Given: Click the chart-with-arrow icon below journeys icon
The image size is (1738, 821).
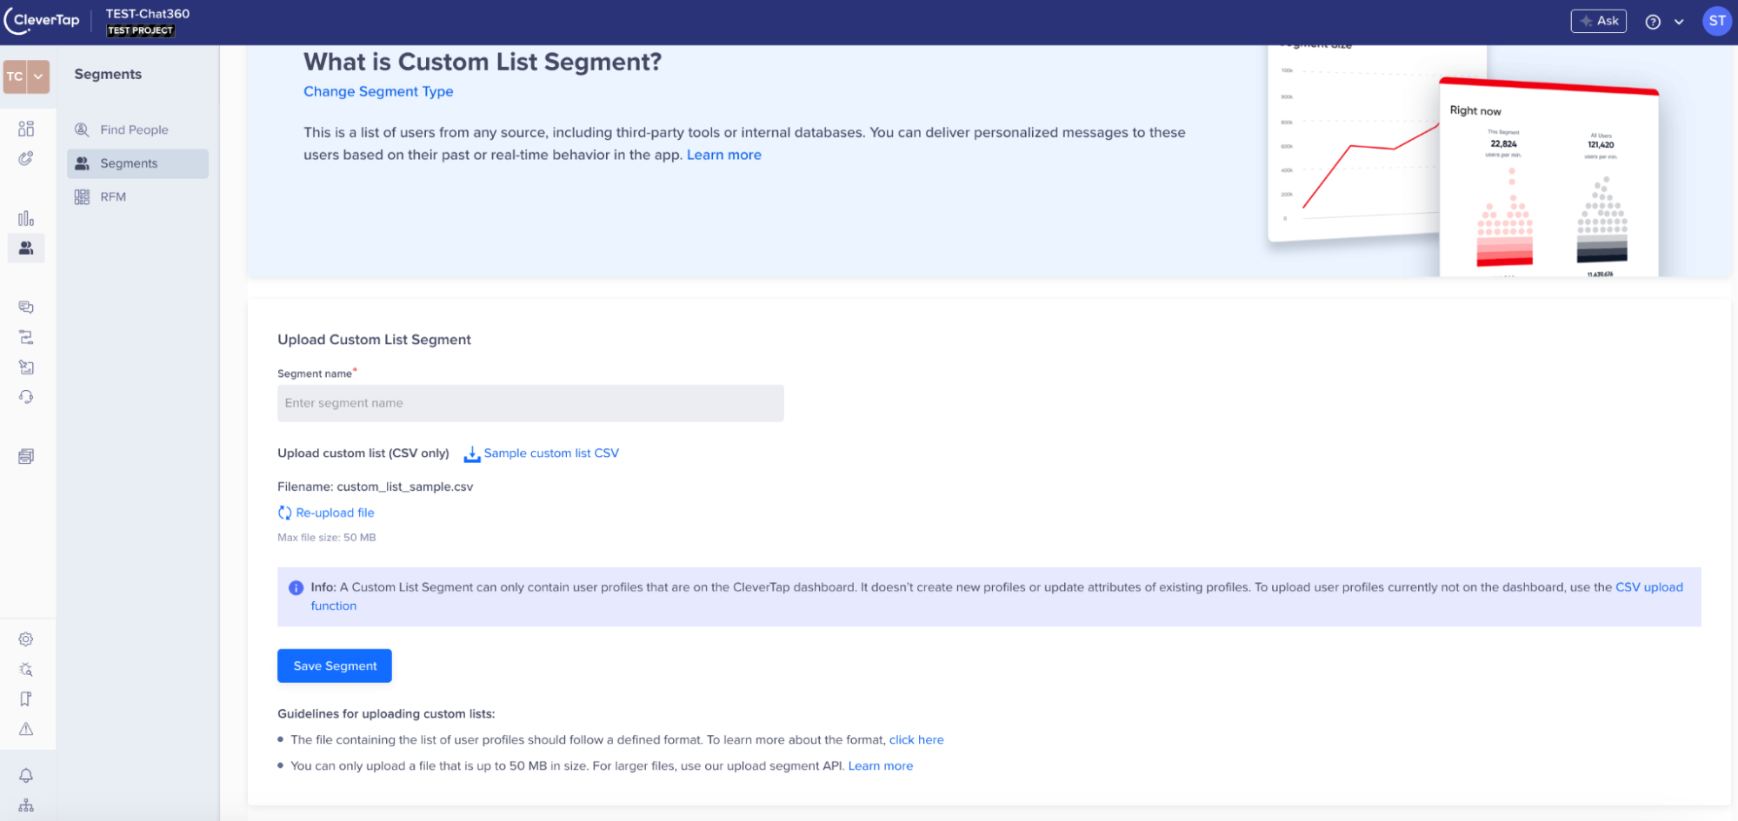Looking at the screenshot, I should 26,367.
